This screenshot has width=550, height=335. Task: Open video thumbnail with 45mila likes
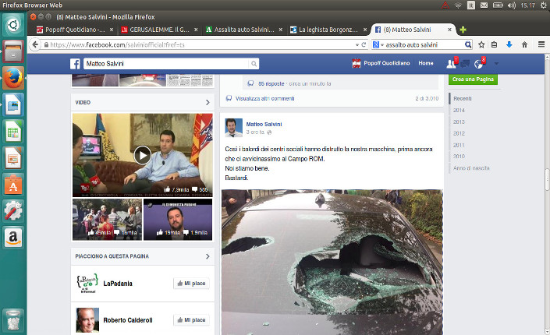[x=108, y=220]
